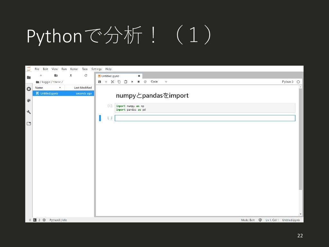Close the Untitled.ipynb tab with the dot
Image resolution: width=329 pixels, height=247 pixels.
139,76
